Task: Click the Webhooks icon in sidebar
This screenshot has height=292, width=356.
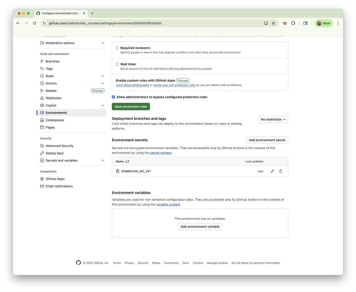Action: pyautogui.click(x=42, y=98)
